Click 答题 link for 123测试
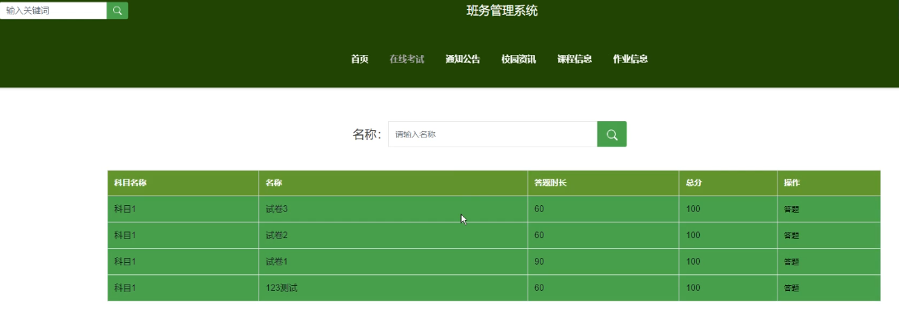Viewport: 899px width, 314px height. pos(791,288)
